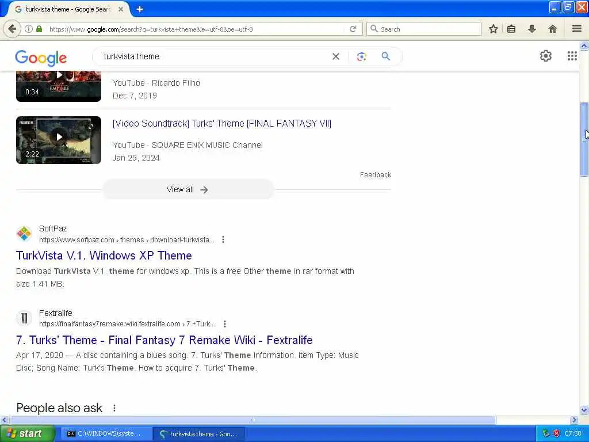The image size is (589, 442).
Task: Open Google quick settings gear
Action: [545, 56]
